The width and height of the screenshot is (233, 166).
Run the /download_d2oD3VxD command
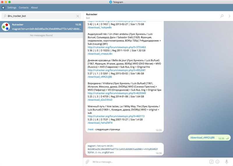pyautogui.click(x=100, y=100)
